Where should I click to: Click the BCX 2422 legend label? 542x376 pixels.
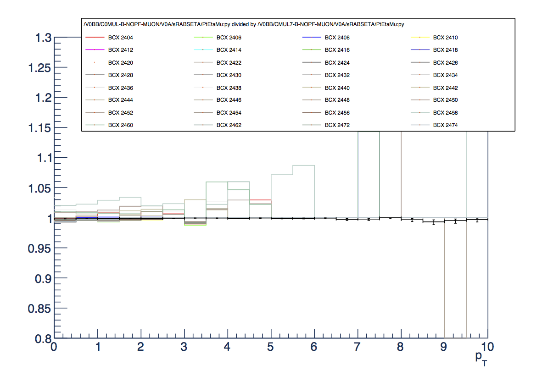pyautogui.click(x=229, y=62)
